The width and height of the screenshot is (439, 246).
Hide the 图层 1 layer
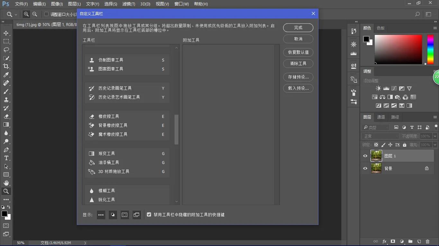pyautogui.click(x=365, y=156)
